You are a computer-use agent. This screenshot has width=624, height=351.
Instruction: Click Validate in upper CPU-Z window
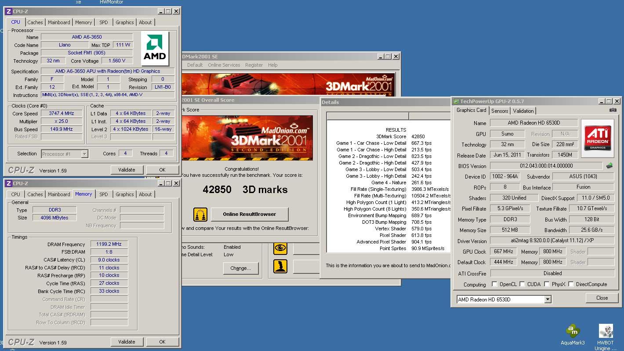(127, 170)
